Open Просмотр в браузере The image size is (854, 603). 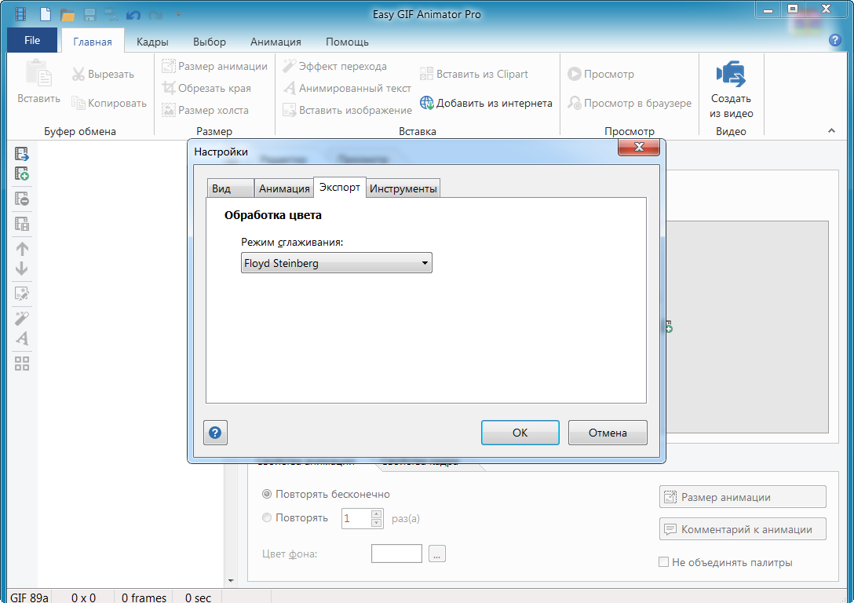tap(629, 103)
